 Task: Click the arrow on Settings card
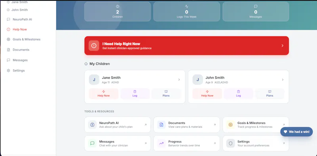(x=284, y=143)
